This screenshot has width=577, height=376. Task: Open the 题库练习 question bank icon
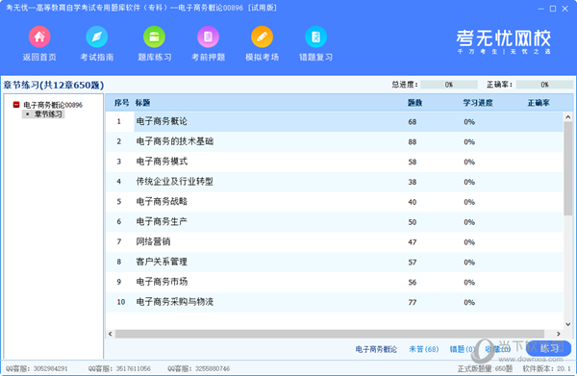click(x=154, y=37)
